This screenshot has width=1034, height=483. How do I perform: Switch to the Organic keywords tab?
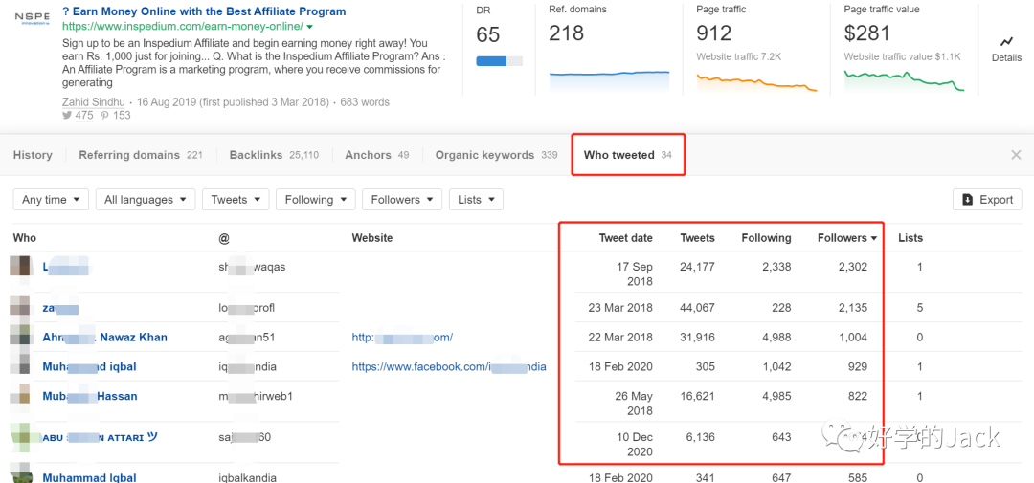(496, 155)
